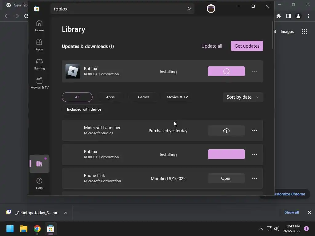This screenshot has width=315, height=236.
Task: Click Images link in Chrome page
Action: pos(287,32)
